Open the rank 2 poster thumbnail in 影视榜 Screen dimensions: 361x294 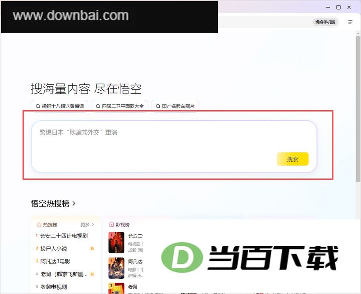coord(116,268)
